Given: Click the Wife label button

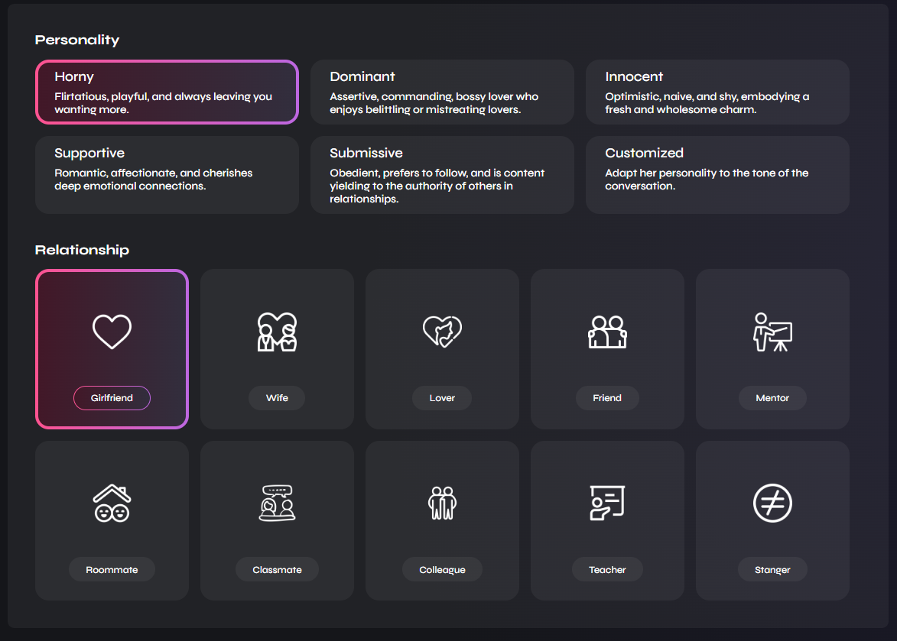Looking at the screenshot, I should click(x=277, y=398).
